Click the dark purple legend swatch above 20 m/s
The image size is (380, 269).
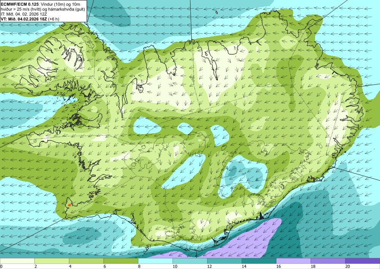click(x=363, y=261)
